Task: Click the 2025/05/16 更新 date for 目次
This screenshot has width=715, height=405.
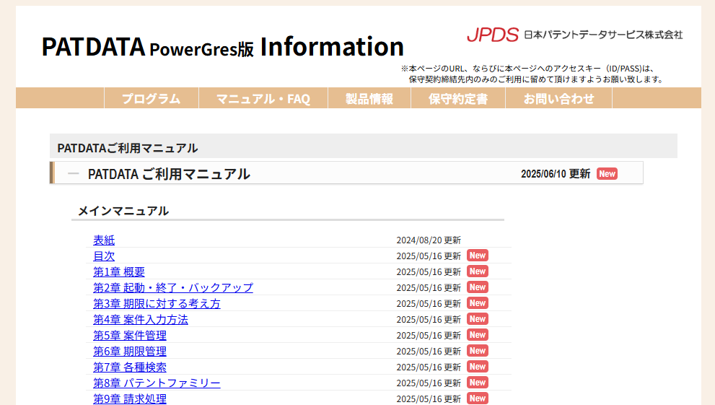Action: (429, 256)
